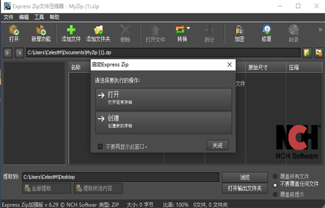Open the 帮助 menu
Screen dimensions: 325x208
coord(54,17)
